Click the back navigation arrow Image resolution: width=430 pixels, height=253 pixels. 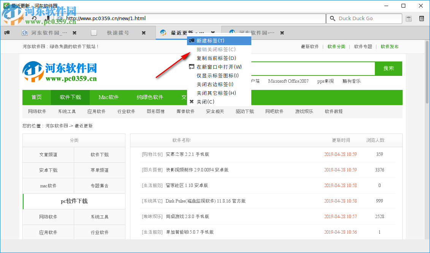pos(8,18)
